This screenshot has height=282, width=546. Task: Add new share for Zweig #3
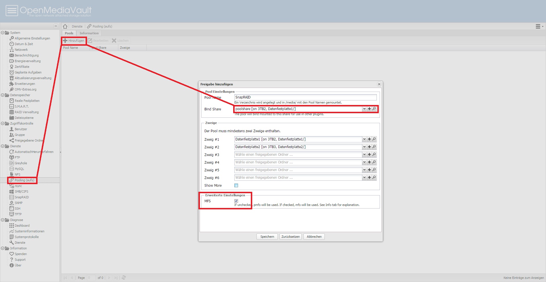tap(369, 154)
